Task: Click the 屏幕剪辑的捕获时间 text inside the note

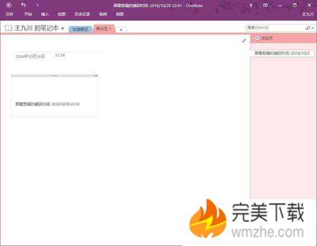Action: click(48, 104)
